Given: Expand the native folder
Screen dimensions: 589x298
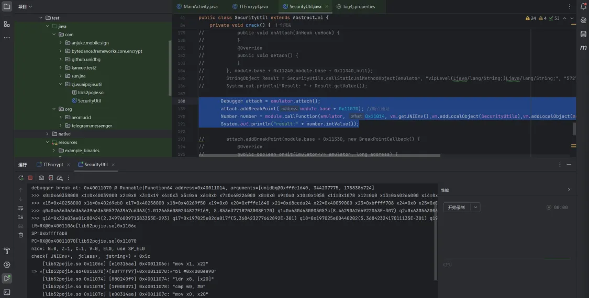Looking at the screenshot, I should [x=47, y=134].
